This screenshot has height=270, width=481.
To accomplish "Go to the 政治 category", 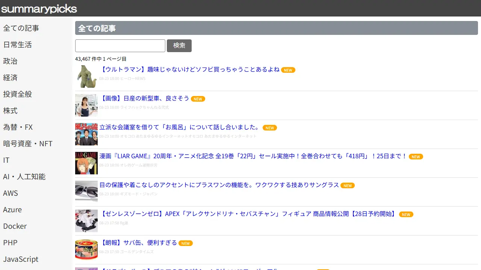I will pyautogui.click(x=10, y=61).
